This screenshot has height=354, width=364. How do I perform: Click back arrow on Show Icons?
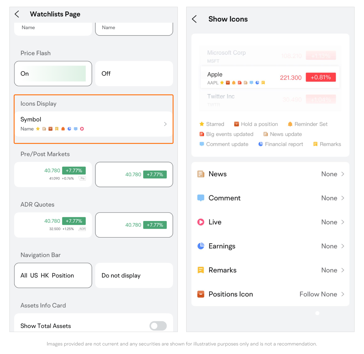[194, 19]
